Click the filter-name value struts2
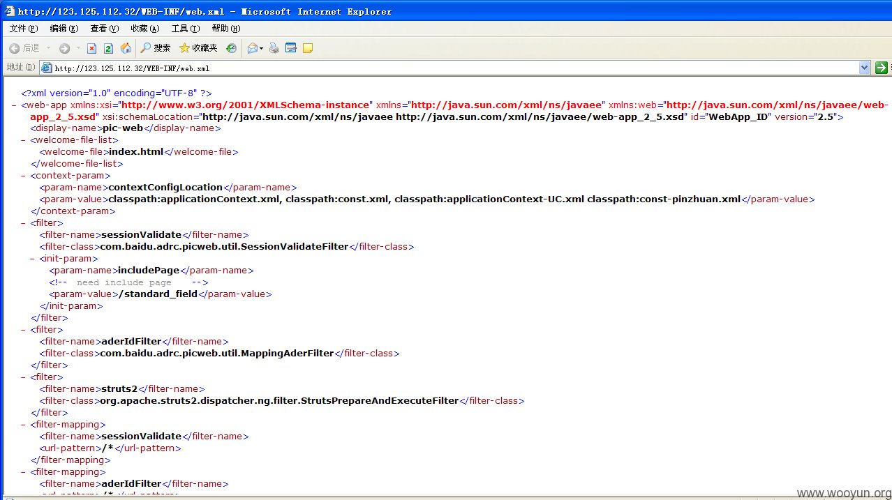The image size is (892, 500). (120, 389)
